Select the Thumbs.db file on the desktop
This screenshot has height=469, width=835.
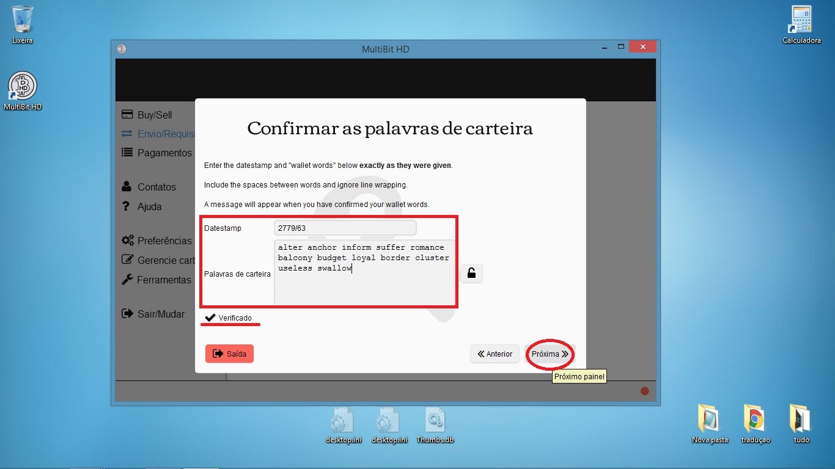(x=435, y=425)
